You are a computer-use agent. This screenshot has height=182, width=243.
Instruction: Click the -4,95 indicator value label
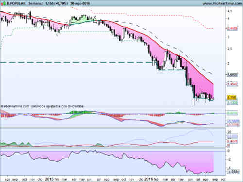coord(233,172)
